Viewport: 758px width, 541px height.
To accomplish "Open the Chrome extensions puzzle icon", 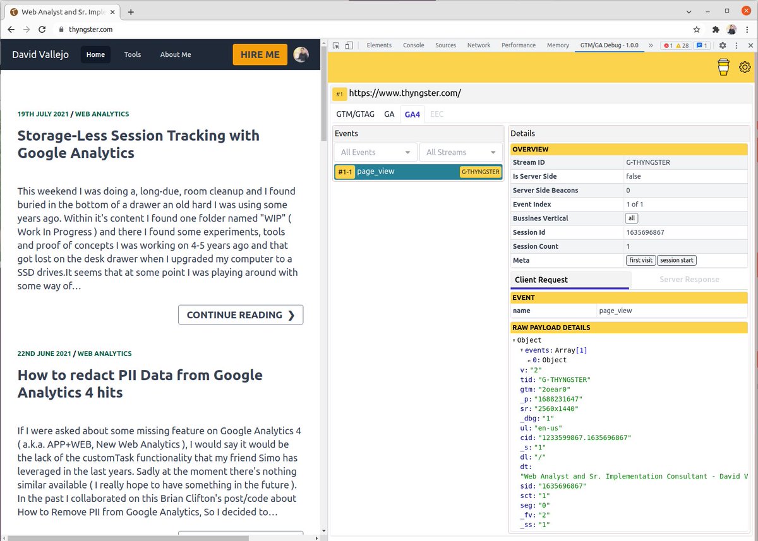I will click(x=716, y=29).
